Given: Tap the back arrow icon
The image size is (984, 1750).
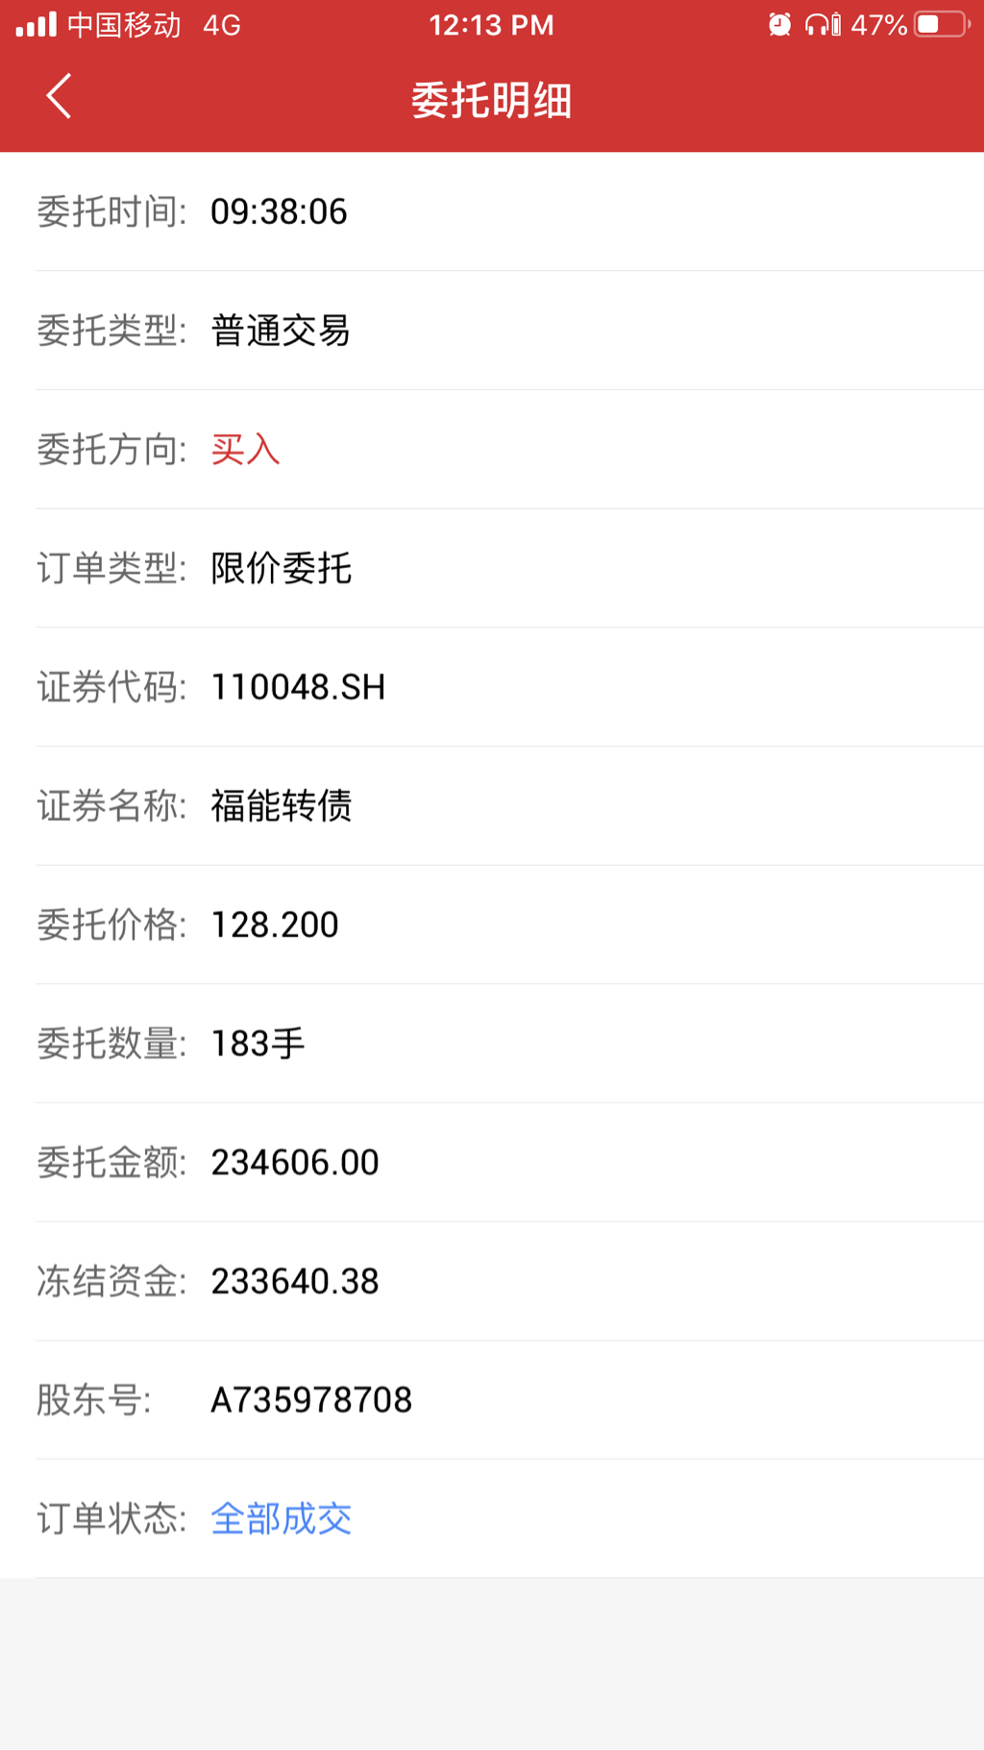Looking at the screenshot, I should (59, 96).
